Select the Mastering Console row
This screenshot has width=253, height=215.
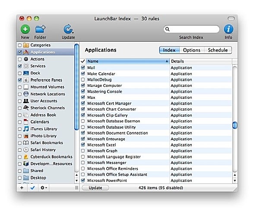(x=156, y=92)
